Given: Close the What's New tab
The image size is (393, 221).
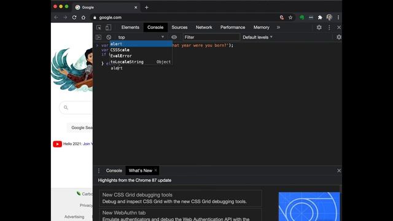Looking at the screenshot, I should 155,170.
